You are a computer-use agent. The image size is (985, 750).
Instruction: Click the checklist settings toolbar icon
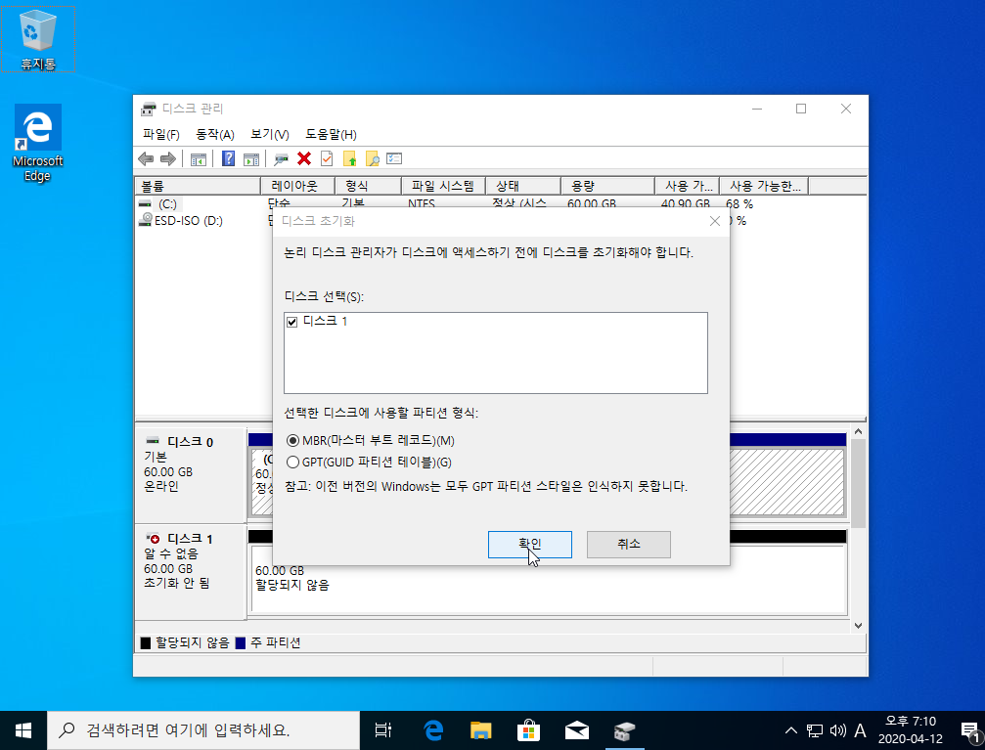point(394,159)
